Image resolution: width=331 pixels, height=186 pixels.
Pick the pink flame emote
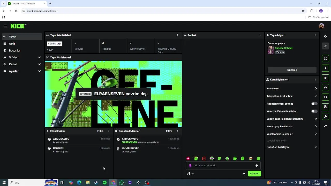point(188,159)
